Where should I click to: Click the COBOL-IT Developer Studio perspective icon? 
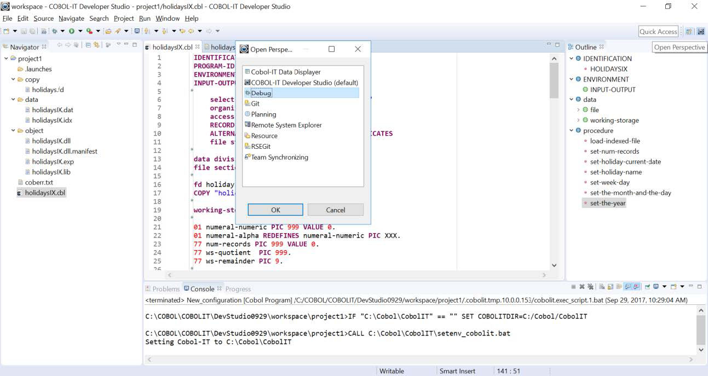click(x=700, y=32)
